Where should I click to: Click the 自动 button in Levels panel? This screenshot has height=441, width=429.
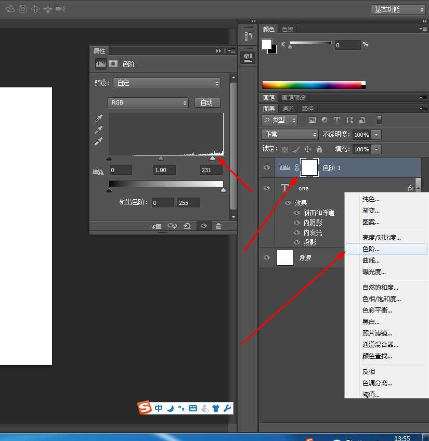207,102
